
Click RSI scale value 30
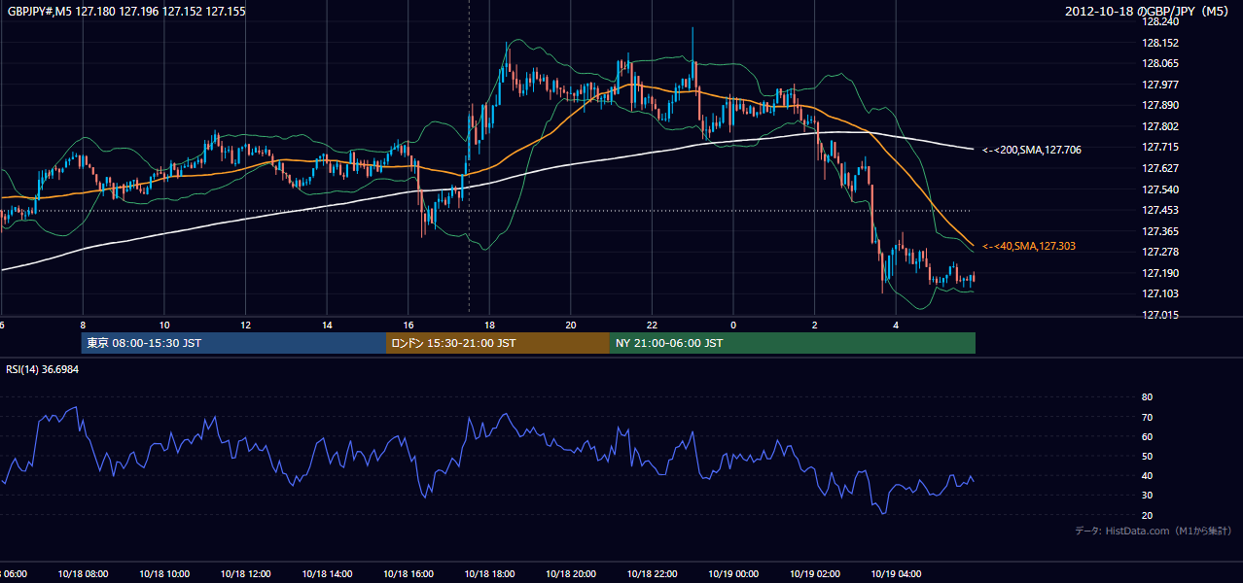coord(1147,495)
